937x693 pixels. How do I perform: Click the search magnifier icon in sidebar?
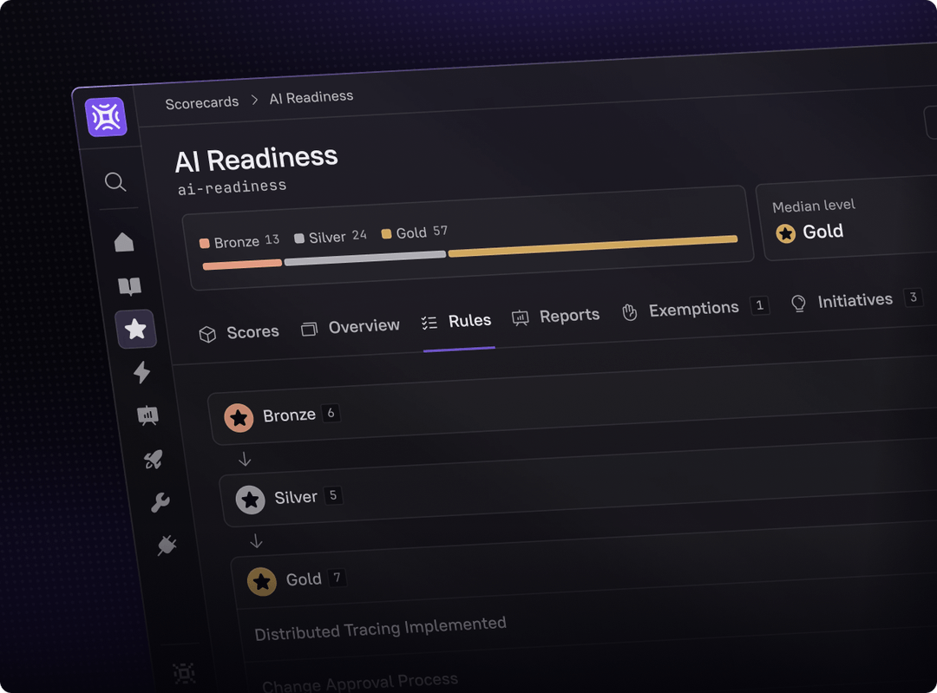pos(115,182)
